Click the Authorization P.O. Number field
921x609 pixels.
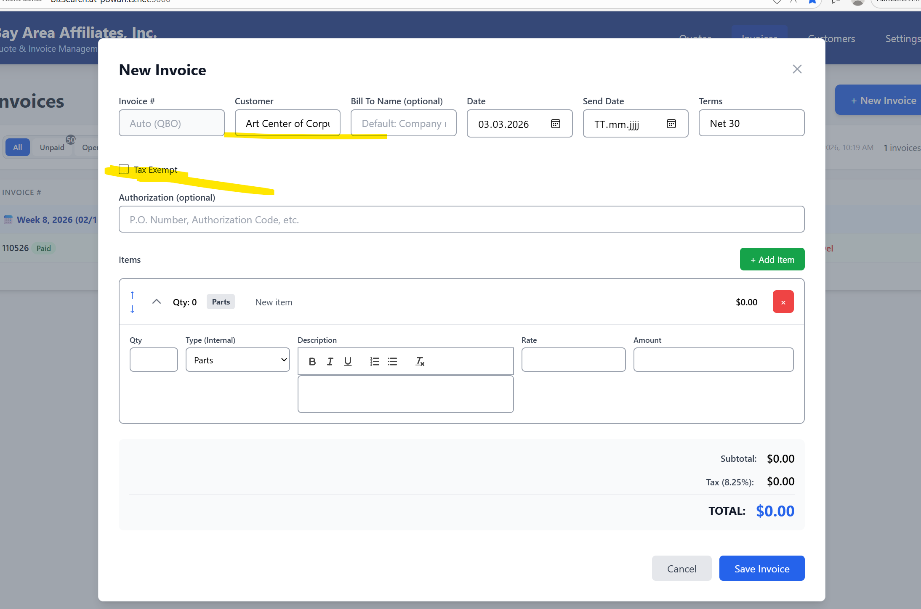pos(461,220)
